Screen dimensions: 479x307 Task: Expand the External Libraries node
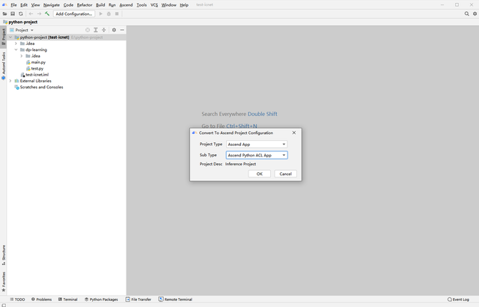10,81
